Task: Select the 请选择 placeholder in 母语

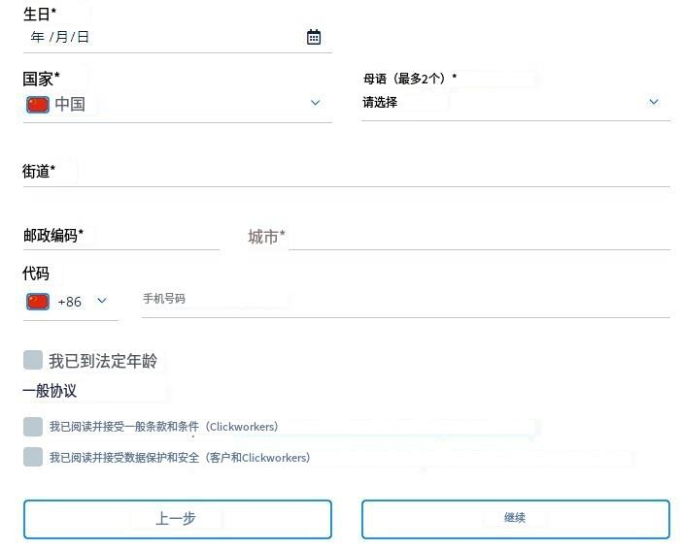Action: (x=380, y=103)
